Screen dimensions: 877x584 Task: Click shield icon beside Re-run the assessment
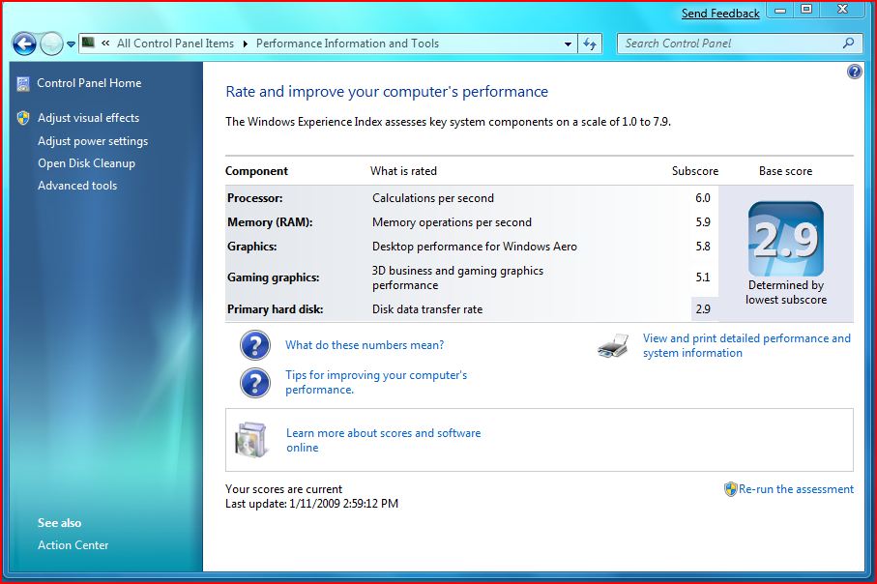coord(730,489)
